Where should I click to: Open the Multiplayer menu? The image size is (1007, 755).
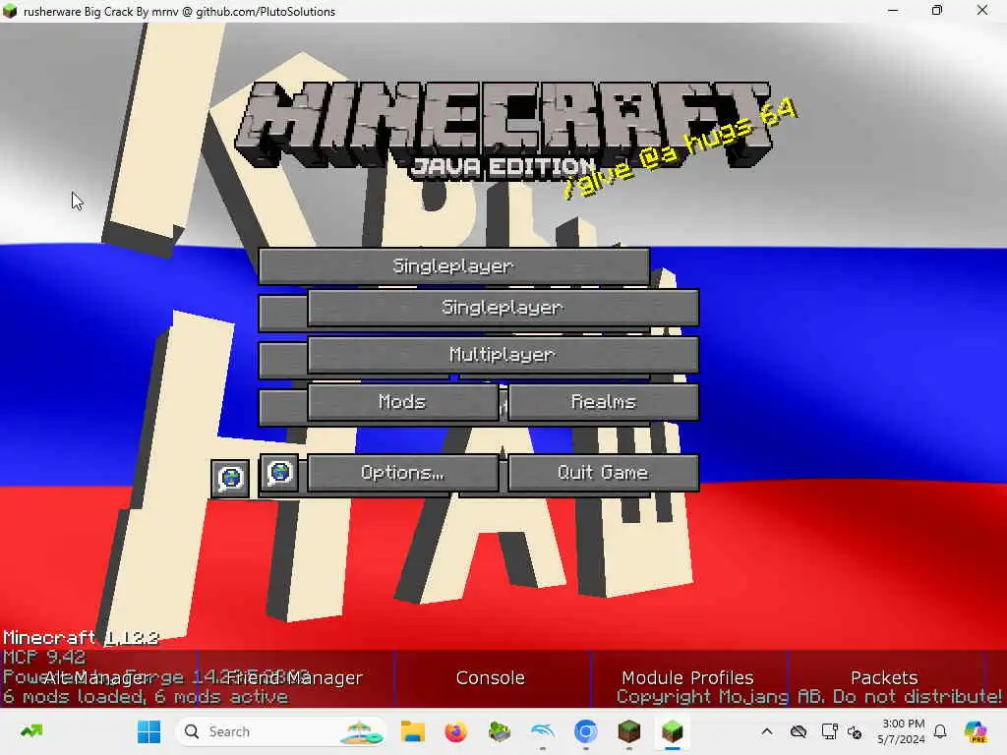503,354
